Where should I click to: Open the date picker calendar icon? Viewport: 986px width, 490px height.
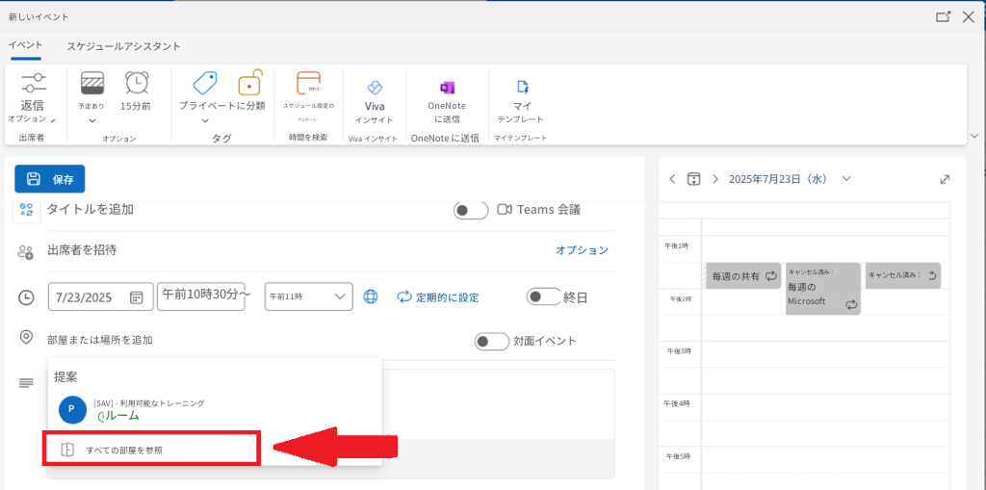point(137,297)
